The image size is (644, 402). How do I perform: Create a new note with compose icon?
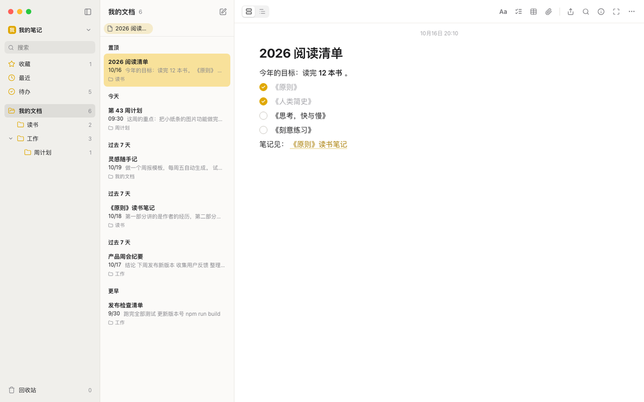223,12
